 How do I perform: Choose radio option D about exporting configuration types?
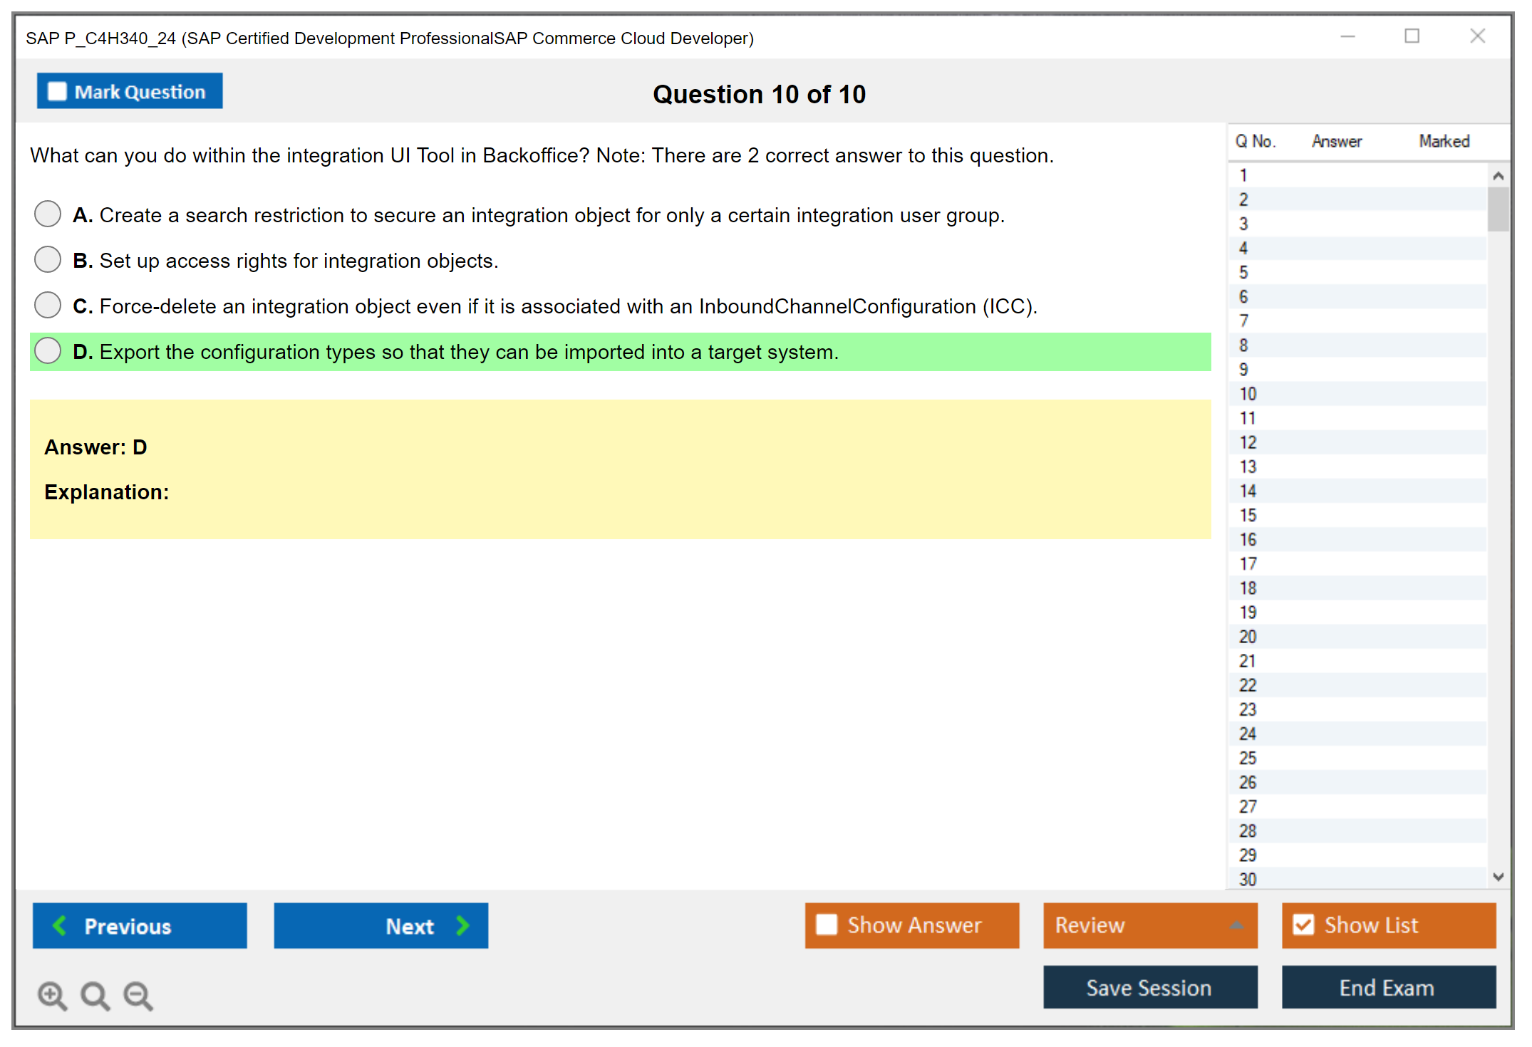(48, 350)
